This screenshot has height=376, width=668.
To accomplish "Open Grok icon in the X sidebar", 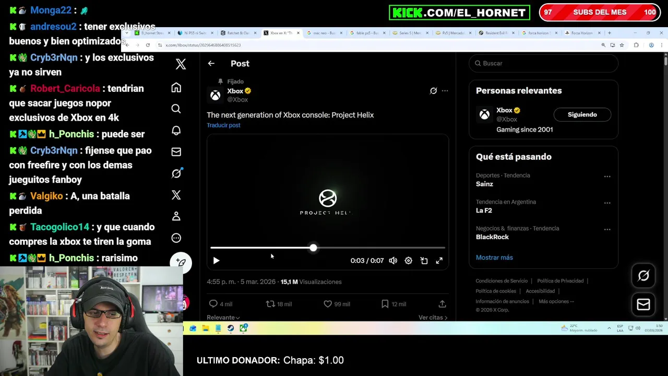I will tap(176, 173).
